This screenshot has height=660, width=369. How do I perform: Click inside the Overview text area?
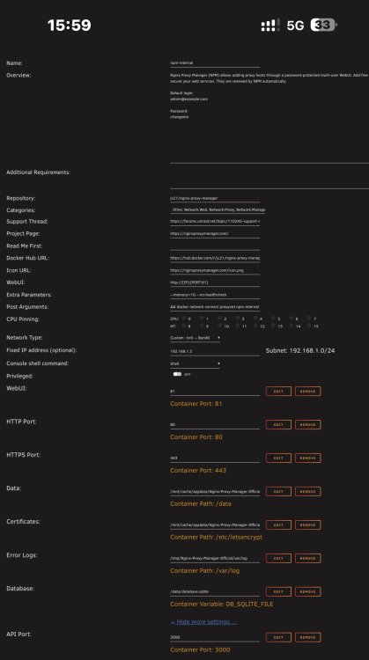click(x=269, y=117)
